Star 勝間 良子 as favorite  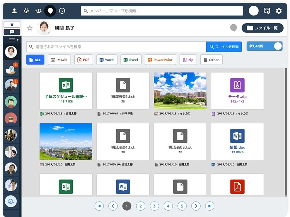click(30, 28)
